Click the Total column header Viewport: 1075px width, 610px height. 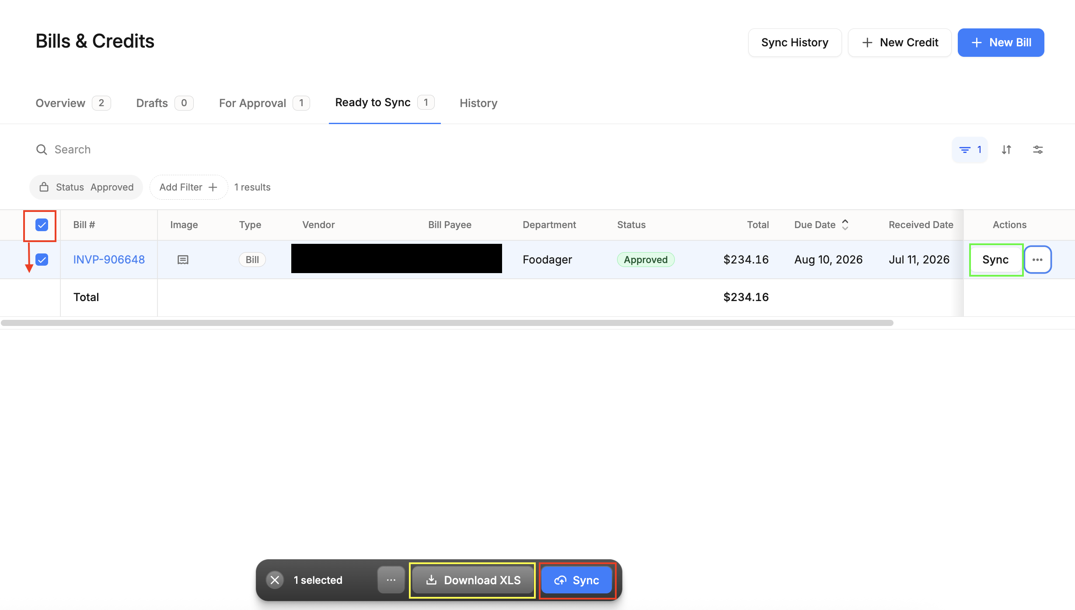point(757,225)
